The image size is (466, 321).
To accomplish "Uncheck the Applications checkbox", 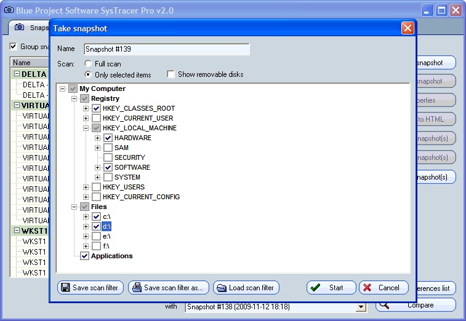I will (x=84, y=256).
